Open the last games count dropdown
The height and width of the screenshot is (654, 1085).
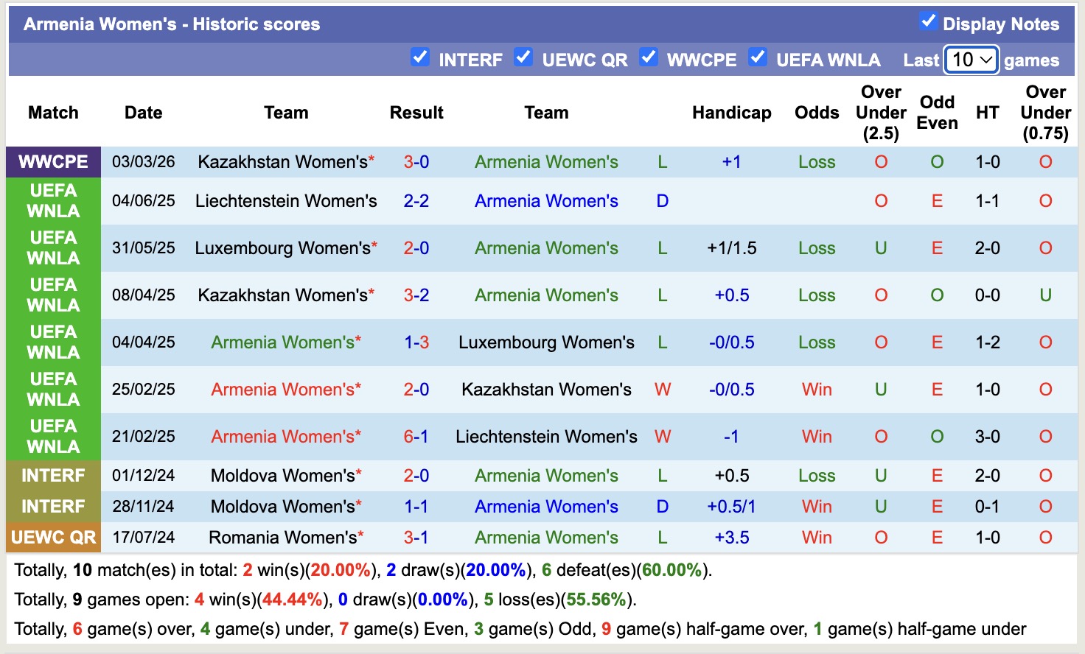coord(971,60)
